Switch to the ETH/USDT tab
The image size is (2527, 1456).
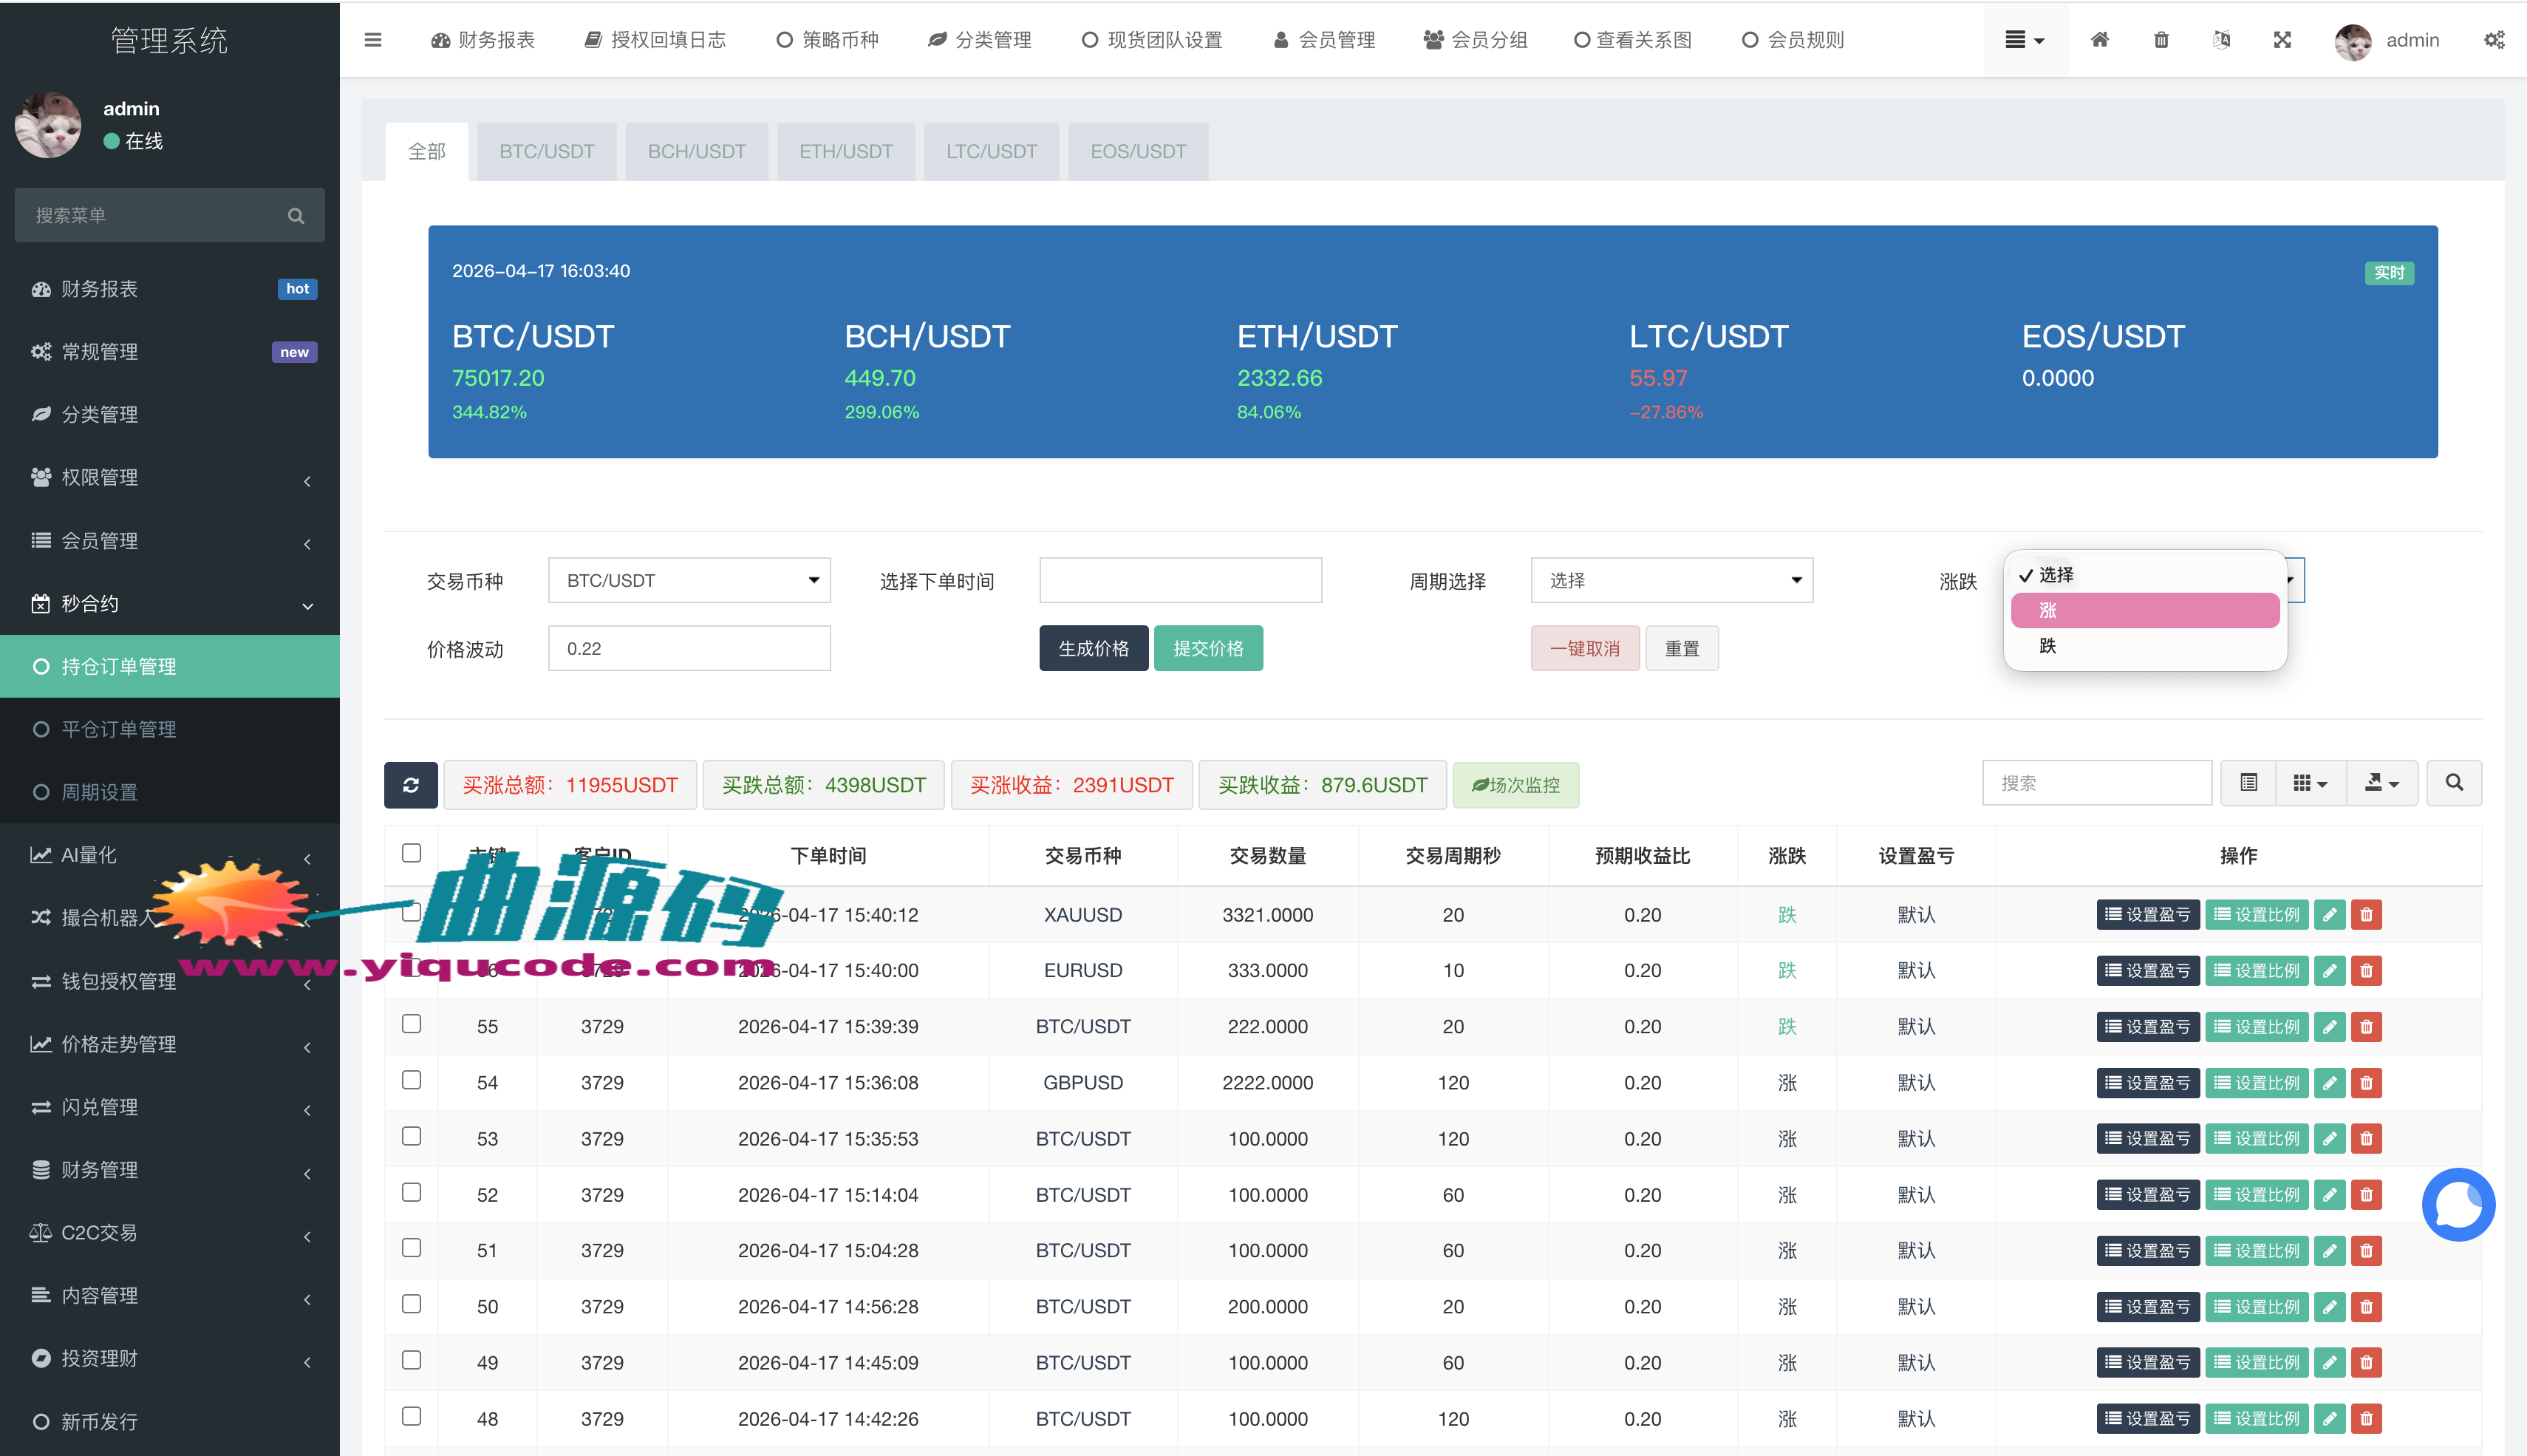pyautogui.click(x=846, y=151)
